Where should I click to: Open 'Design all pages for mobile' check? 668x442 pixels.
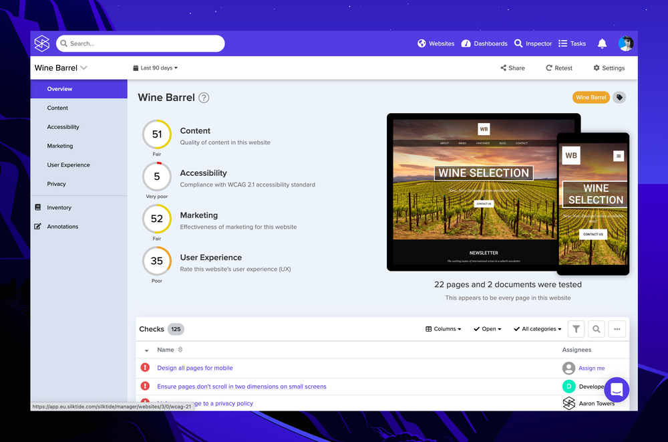(x=194, y=368)
